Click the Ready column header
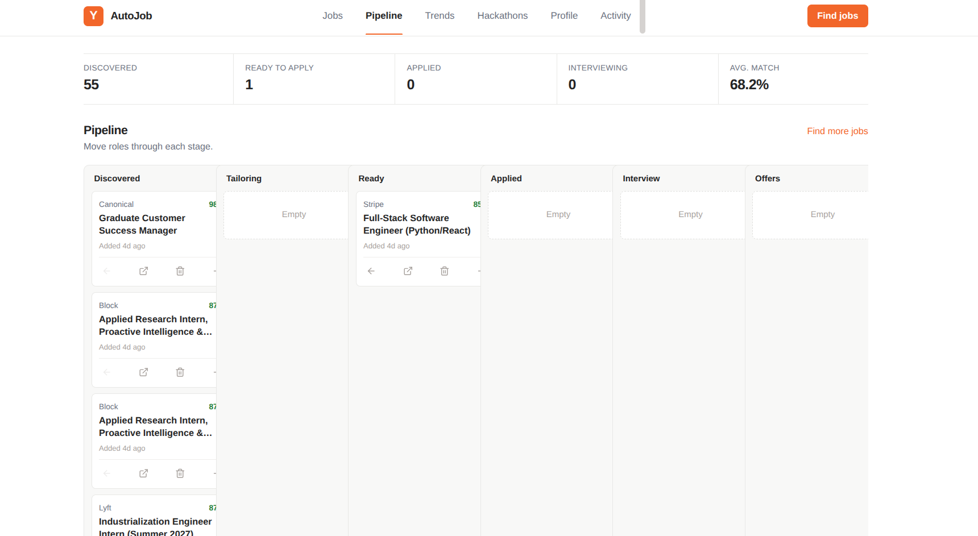The image size is (978, 536). click(x=371, y=178)
